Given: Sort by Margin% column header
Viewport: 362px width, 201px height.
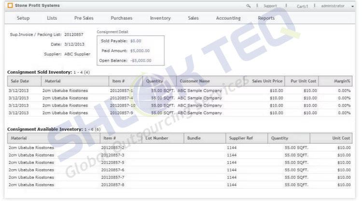Looking at the screenshot, I should [x=335, y=81].
